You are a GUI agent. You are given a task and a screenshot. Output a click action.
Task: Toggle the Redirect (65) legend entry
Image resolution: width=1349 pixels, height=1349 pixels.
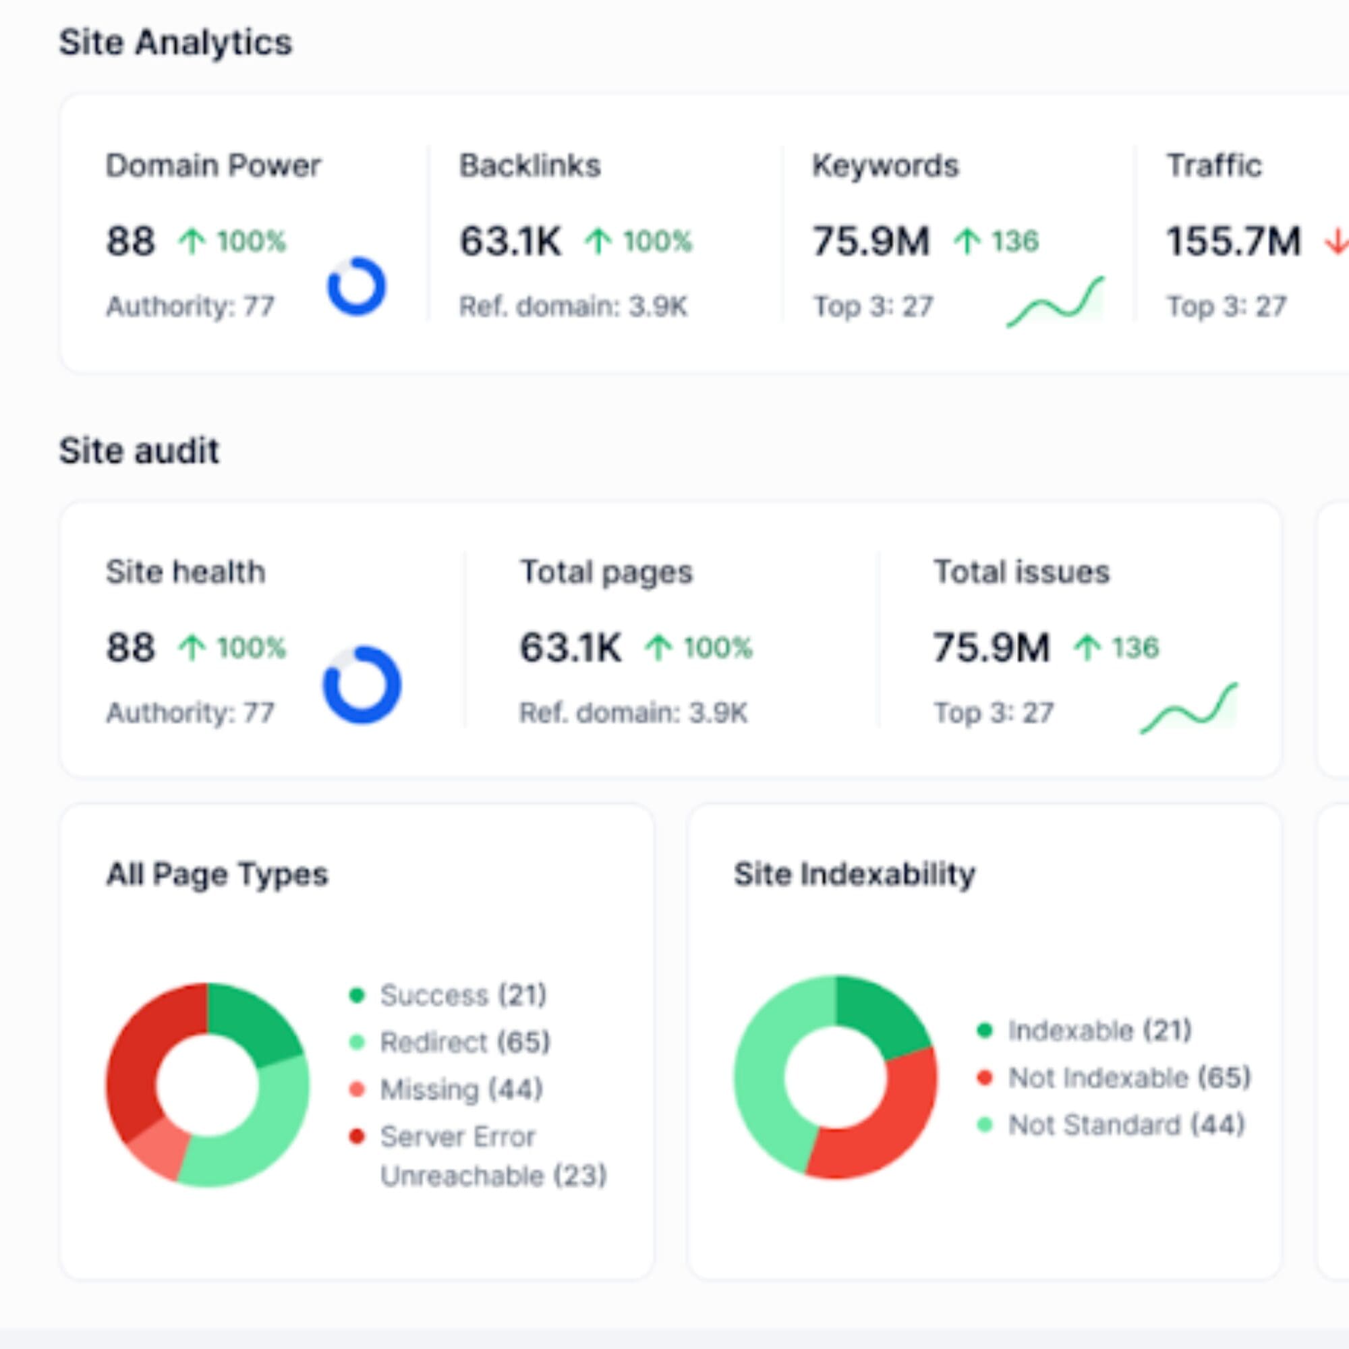point(453,1042)
